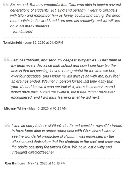125x169 pixels.
Task: Click the quote mark icon beside Tom Linfield's message
Action: (6, 4)
